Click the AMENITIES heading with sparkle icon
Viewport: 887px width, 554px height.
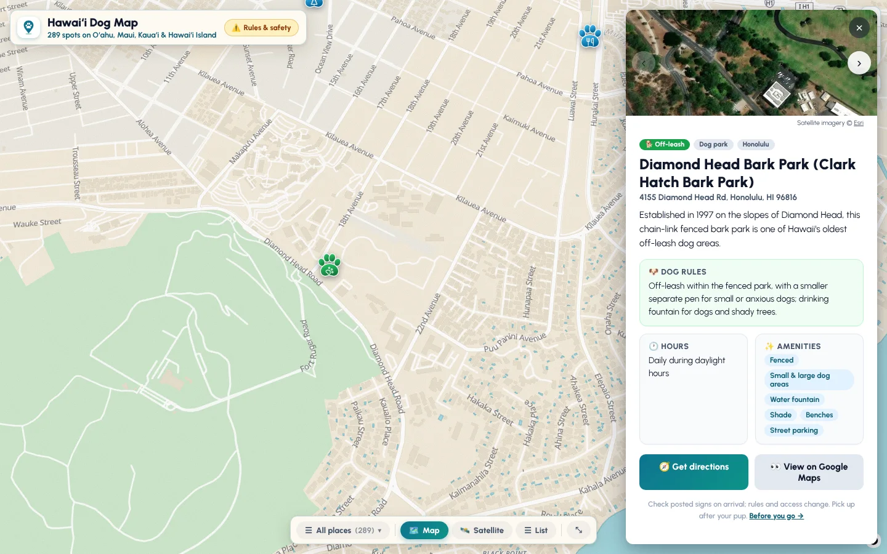793,347
